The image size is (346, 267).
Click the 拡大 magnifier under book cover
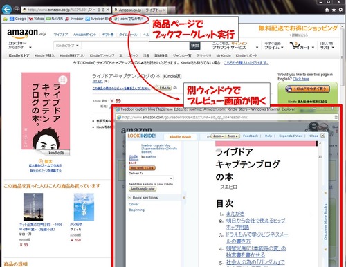coord(45,161)
